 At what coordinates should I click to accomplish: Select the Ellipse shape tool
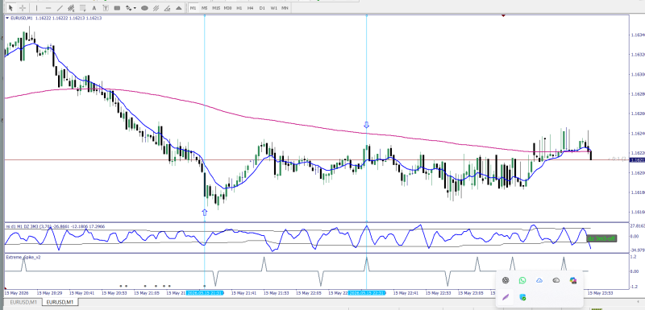point(144,8)
